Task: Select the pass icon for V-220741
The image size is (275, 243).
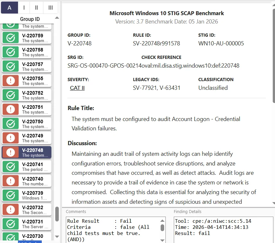Action: 11,167
